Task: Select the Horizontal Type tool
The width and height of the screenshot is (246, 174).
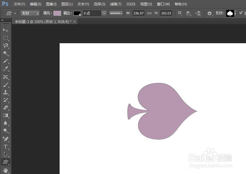Action: tap(6, 146)
